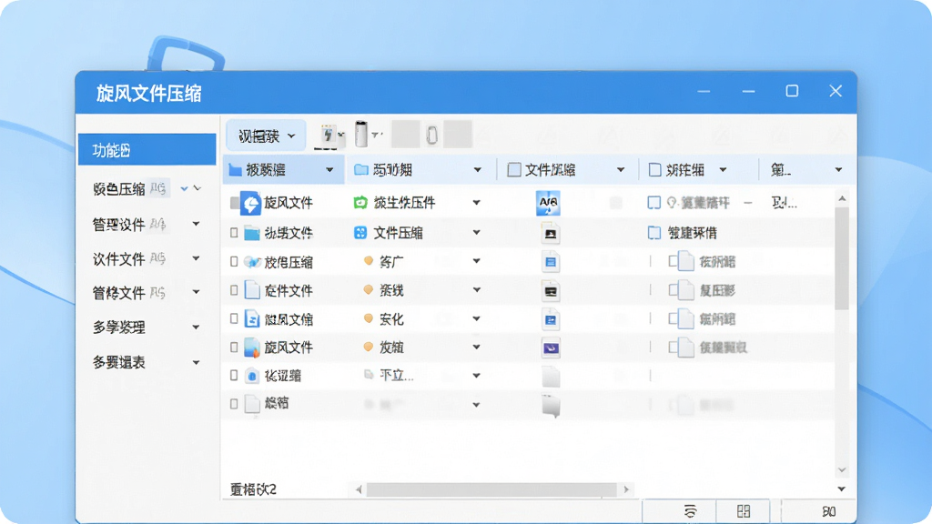Click the list view icon in status bar
Viewport: 932px width, 524px height.
(690, 511)
